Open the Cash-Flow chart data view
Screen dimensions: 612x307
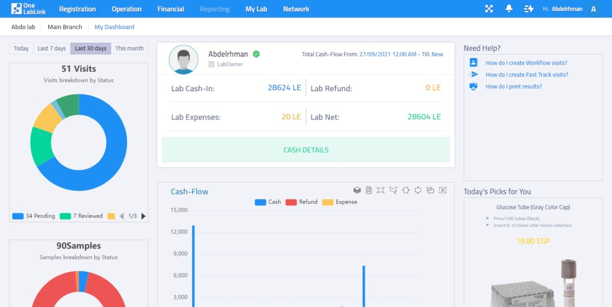pyautogui.click(x=368, y=190)
